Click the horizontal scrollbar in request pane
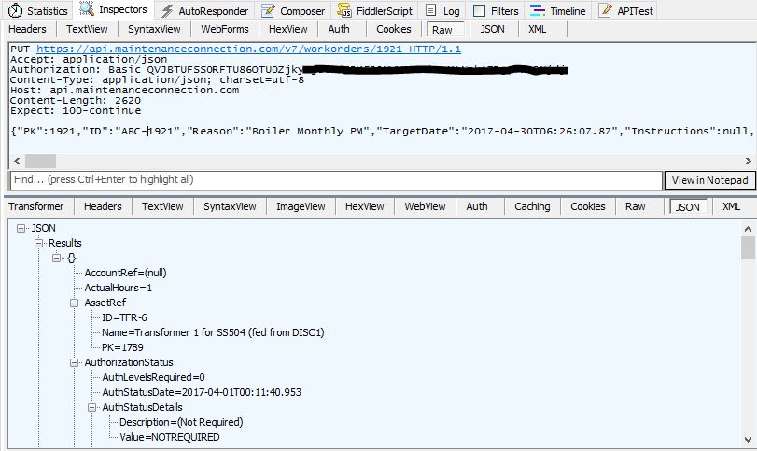Image resolution: width=757 pixels, height=451 pixels. click(373, 161)
